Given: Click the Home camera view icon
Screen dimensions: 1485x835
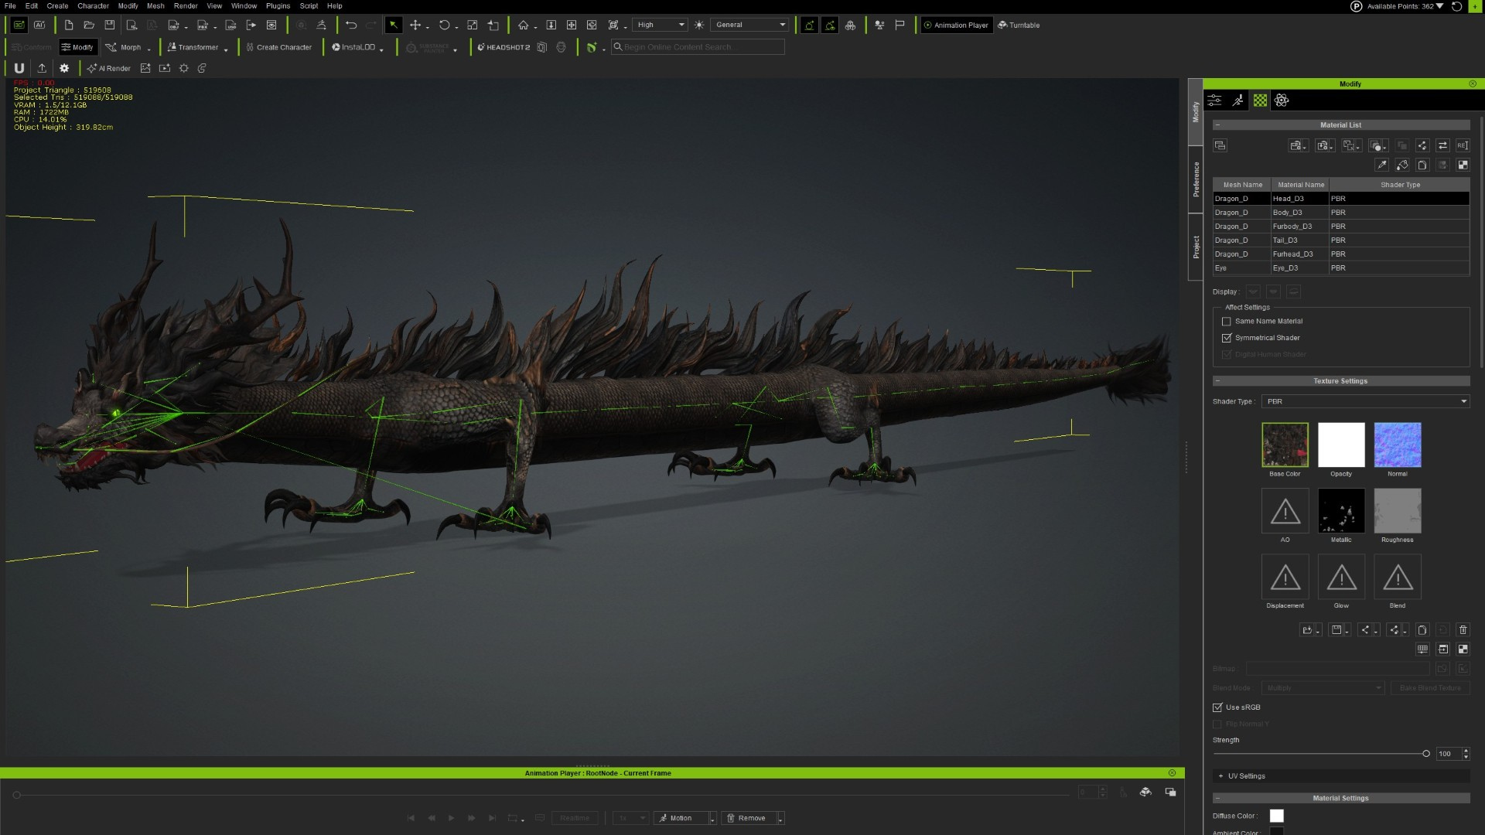Looking at the screenshot, I should pyautogui.click(x=524, y=25).
